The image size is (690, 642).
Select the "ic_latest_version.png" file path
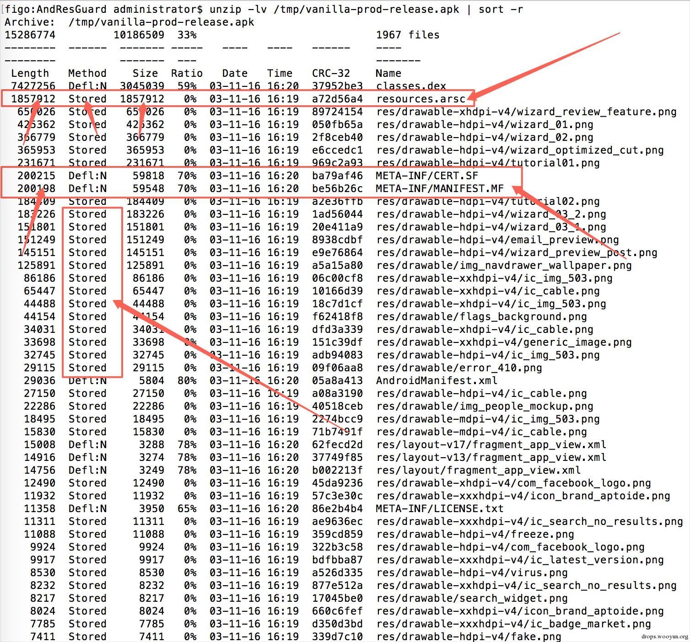pyautogui.click(x=520, y=560)
